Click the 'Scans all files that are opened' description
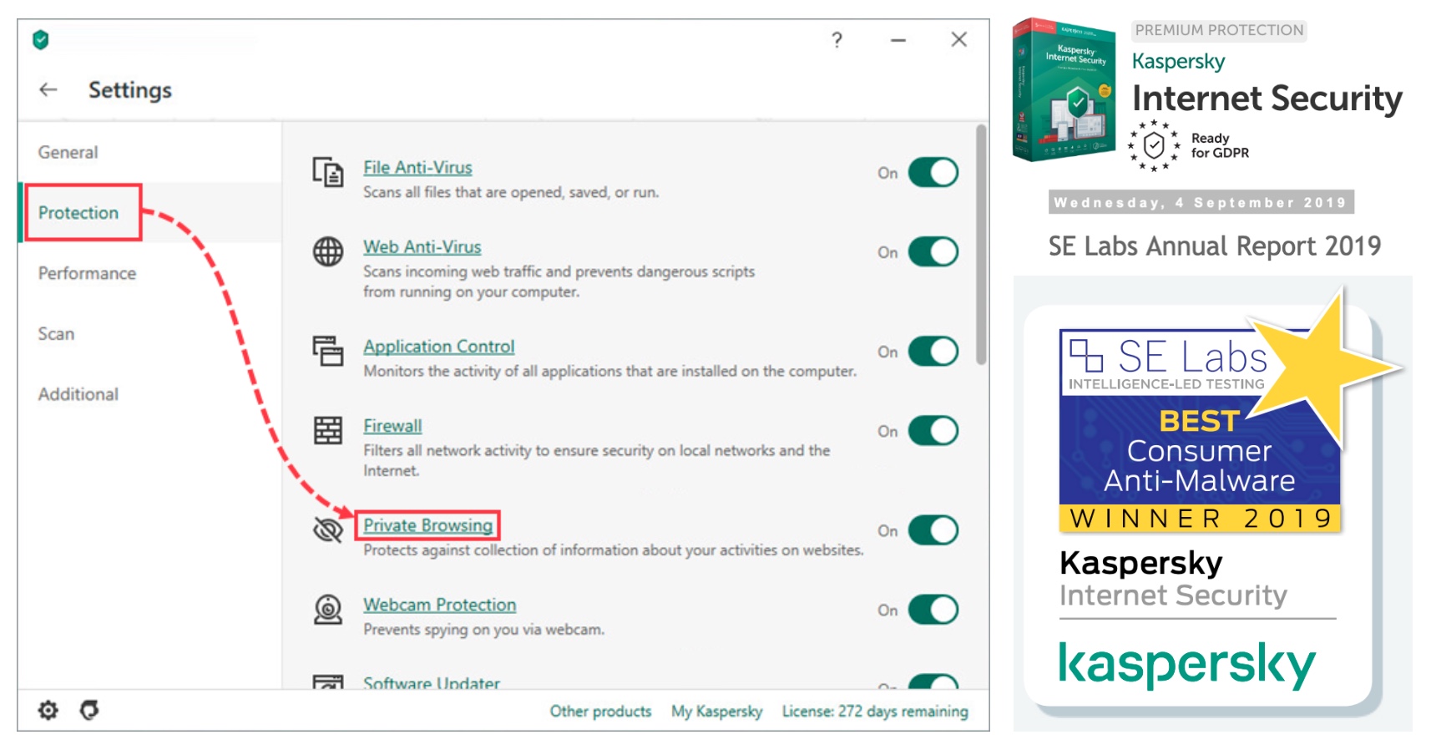1431x750 pixels. coord(511,192)
